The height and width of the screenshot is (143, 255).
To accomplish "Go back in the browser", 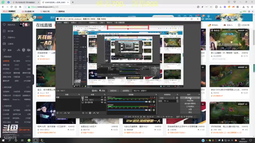I will point(3,7).
